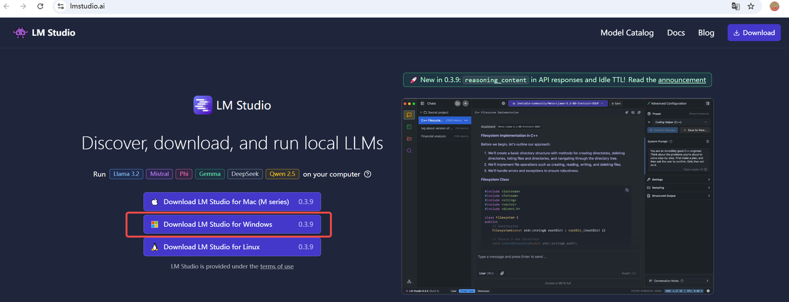Click new chat plus icon in preview
Viewport: 789px width, 302px height.
click(465, 103)
